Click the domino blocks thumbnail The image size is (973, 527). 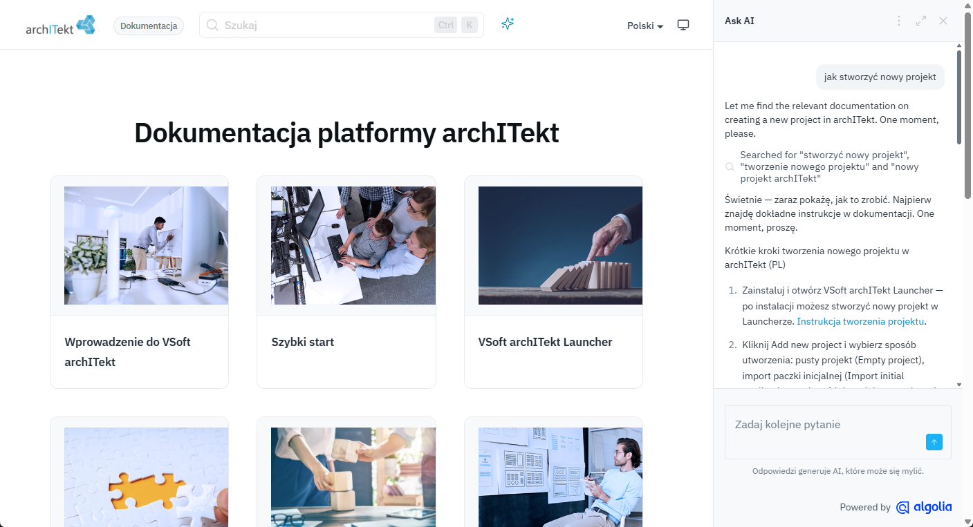click(x=560, y=245)
